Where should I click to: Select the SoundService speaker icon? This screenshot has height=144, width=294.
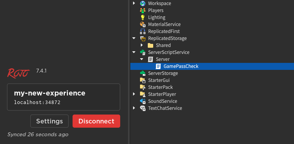tap(143, 101)
